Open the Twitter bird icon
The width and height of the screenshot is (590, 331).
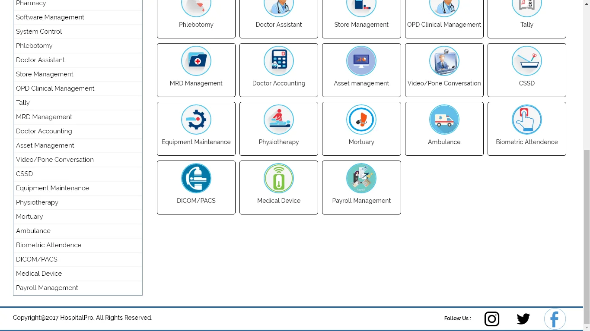coord(523,319)
